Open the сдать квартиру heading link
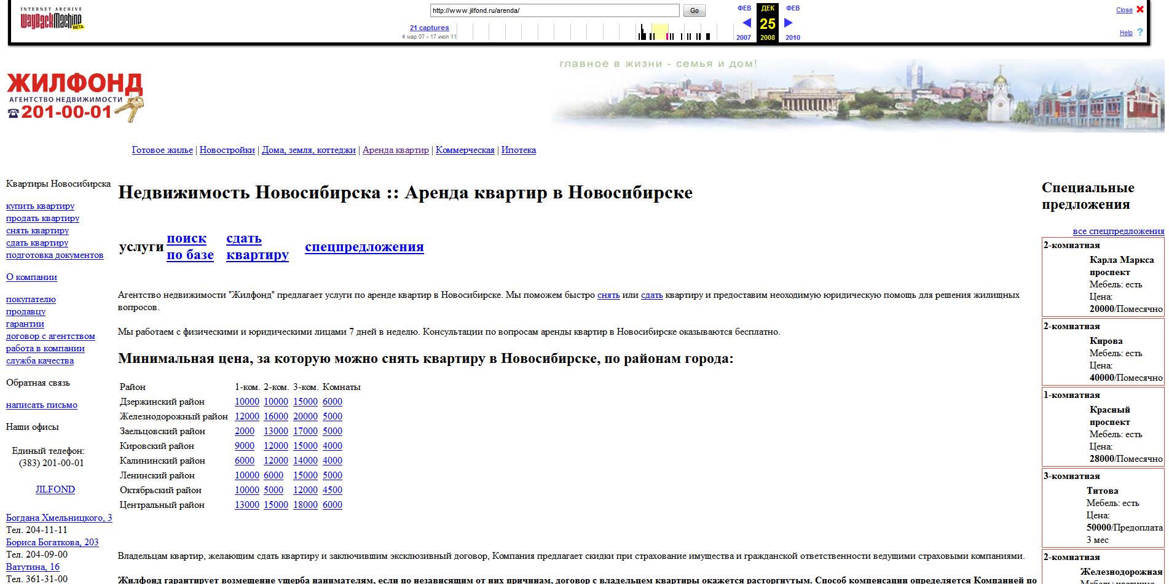Viewport: 1169px width, 584px height. pyautogui.click(x=257, y=246)
